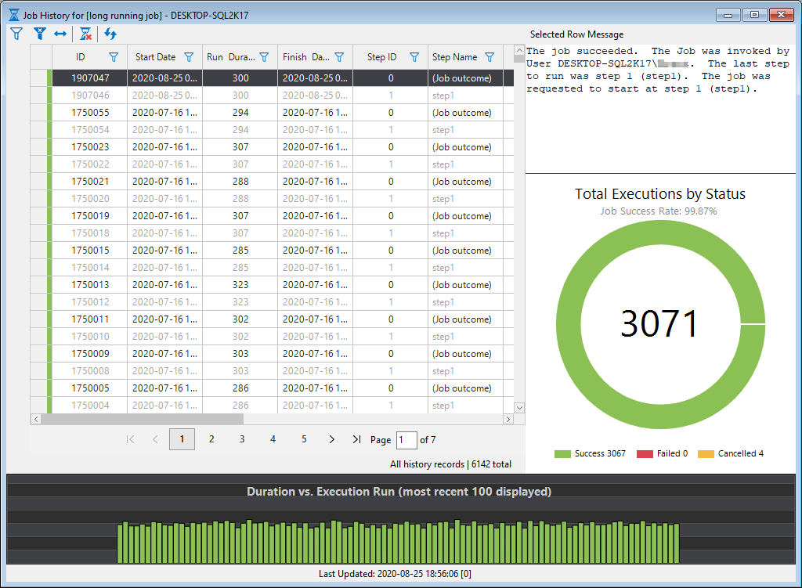The height and width of the screenshot is (588, 802).
Task: Click the Selected Row Message text area
Action: pyautogui.click(x=660, y=108)
